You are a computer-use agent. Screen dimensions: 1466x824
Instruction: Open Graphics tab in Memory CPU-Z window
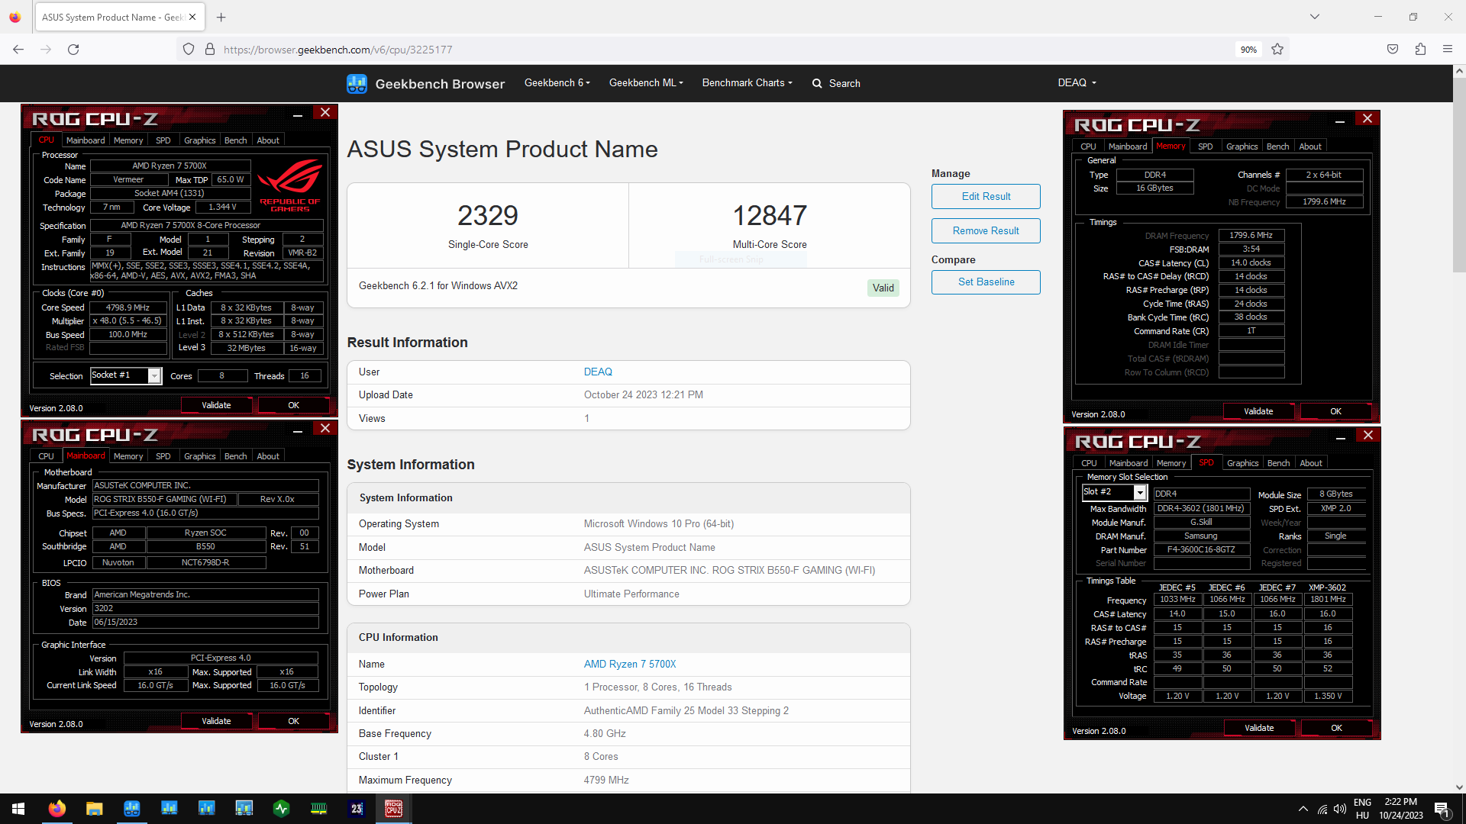pos(1242,146)
